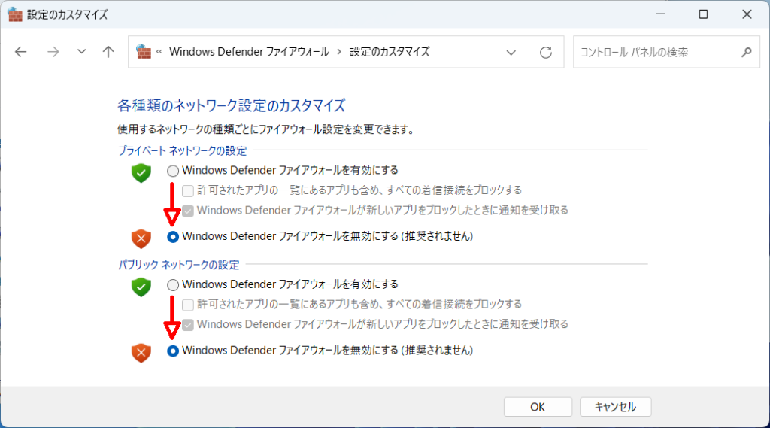The image size is (770, 428).
Task: Click red shield icon in public section
Action: pos(141,353)
